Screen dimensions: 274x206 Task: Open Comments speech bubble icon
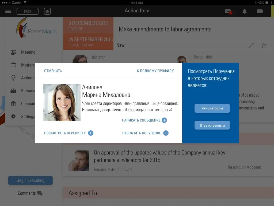(x=40, y=193)
